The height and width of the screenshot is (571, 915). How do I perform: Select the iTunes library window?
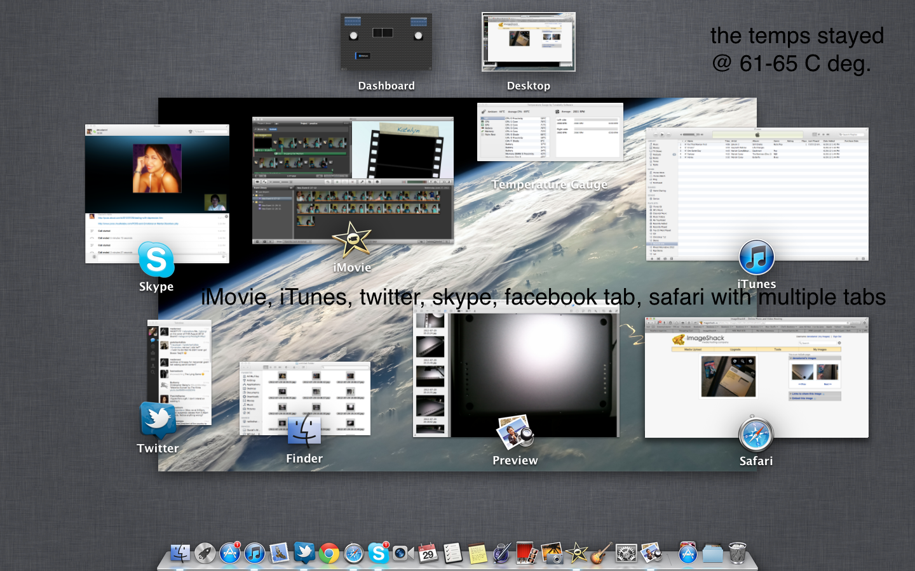pos(757,195)
